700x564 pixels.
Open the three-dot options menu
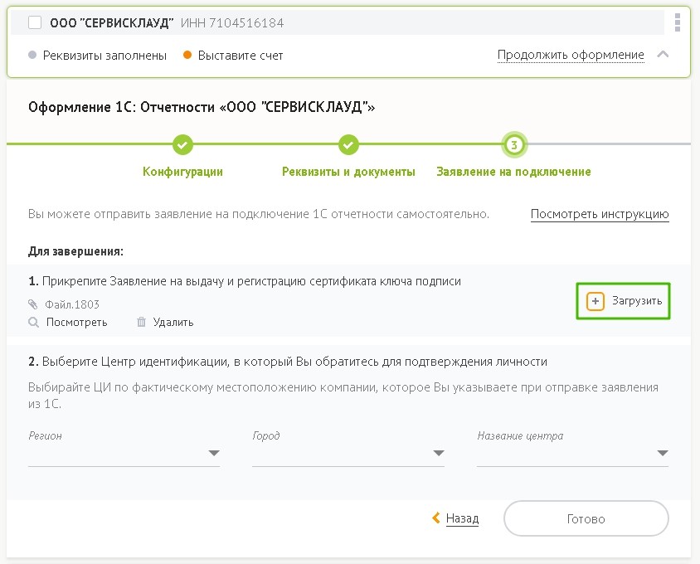coord(678,22)
